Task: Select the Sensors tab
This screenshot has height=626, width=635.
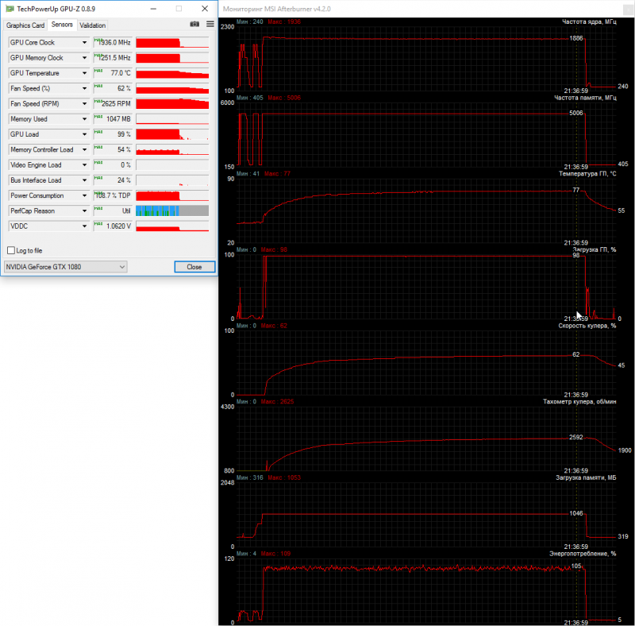Action: 62,25
